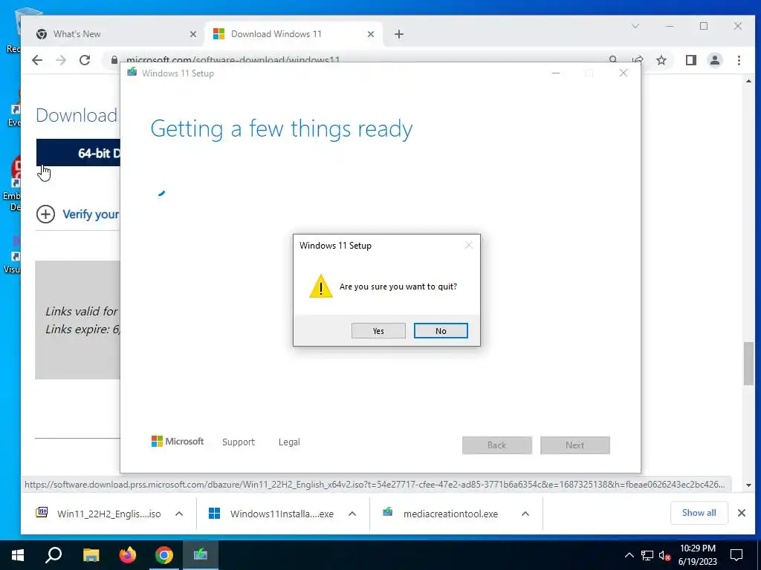This screenshot has width=761, height=570.
Task: Open the Chrome three-dot menu
Action: tap(739, 60)
